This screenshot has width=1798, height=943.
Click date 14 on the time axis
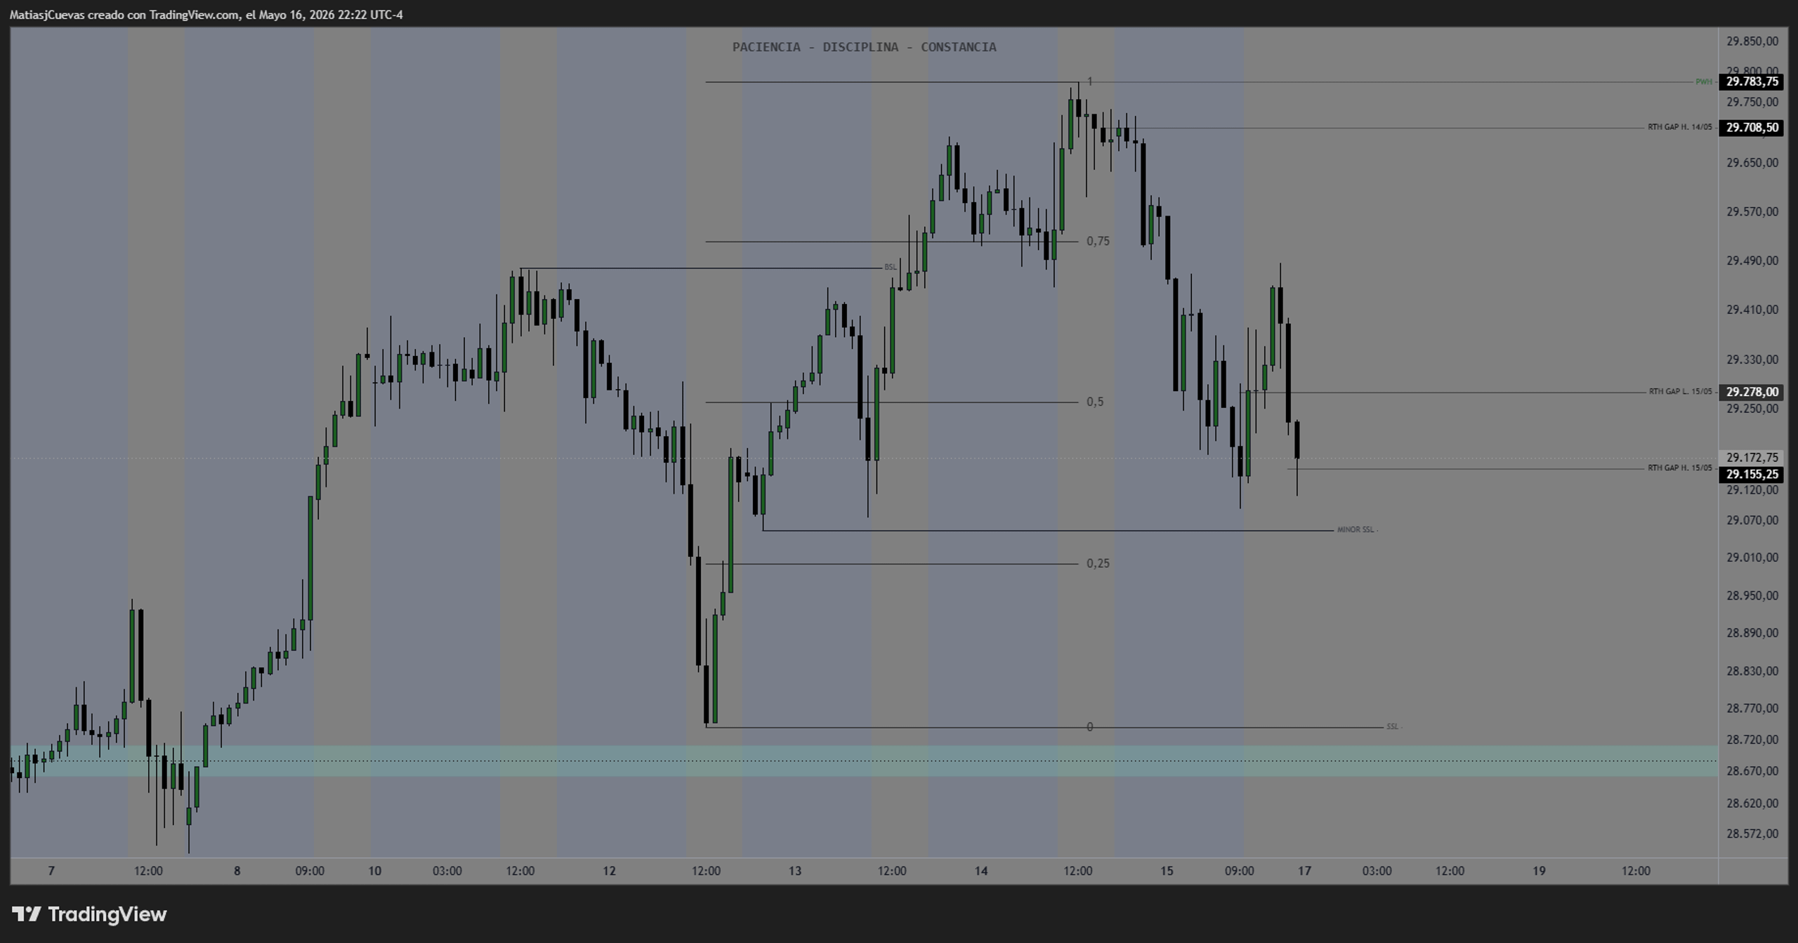pyautogui.click(x=981, y=871)
